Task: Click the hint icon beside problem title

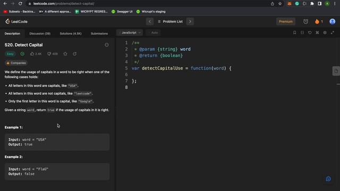Action: [107, 45]
